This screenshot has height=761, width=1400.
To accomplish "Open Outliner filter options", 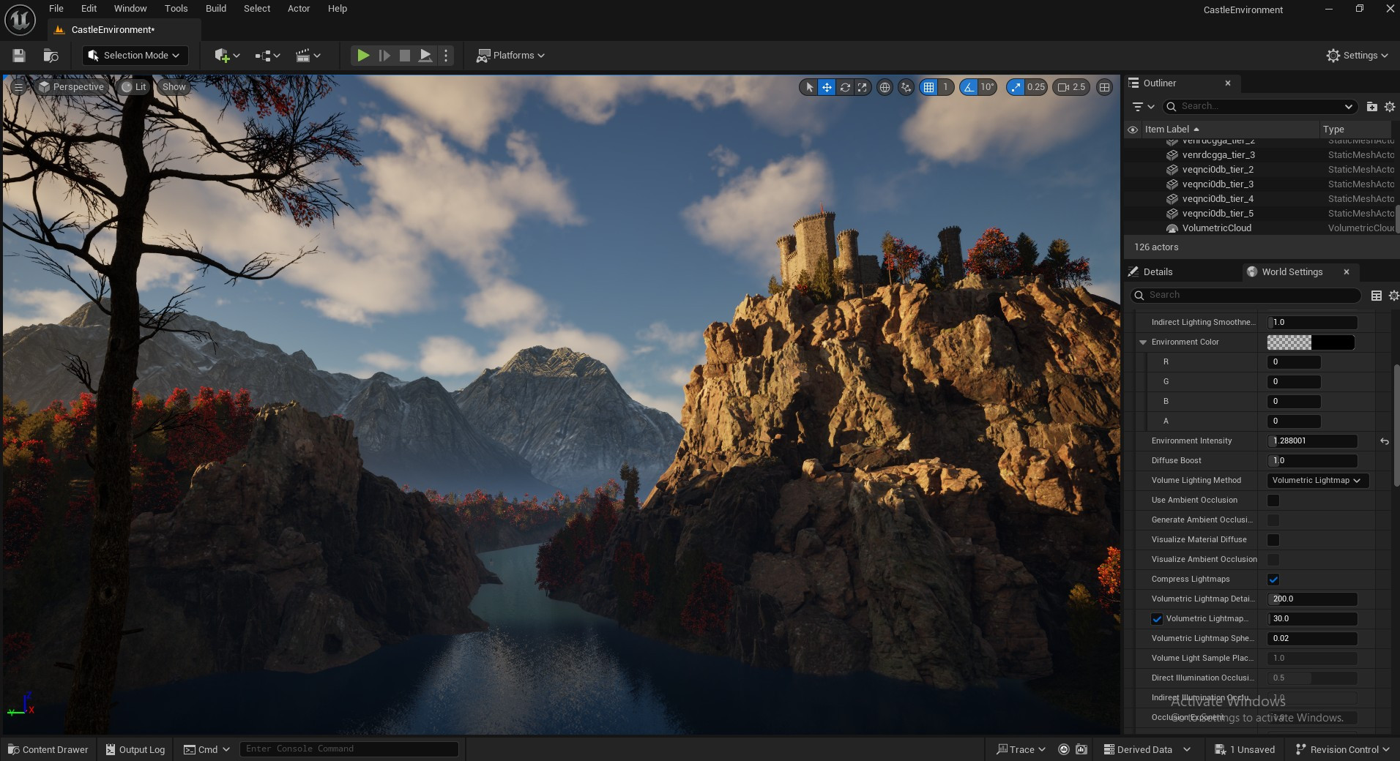I will pyautogui.click(x=1143, y=107).
